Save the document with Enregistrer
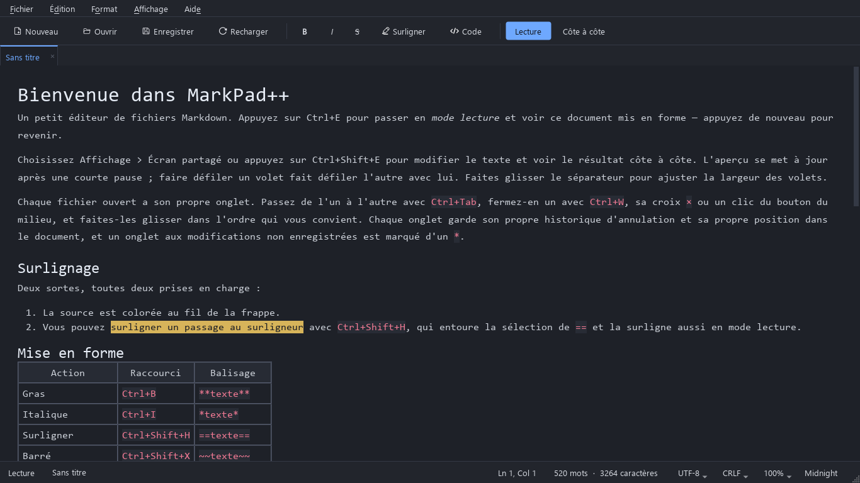This screenshot has height=483, width=860. click(168, 31)
